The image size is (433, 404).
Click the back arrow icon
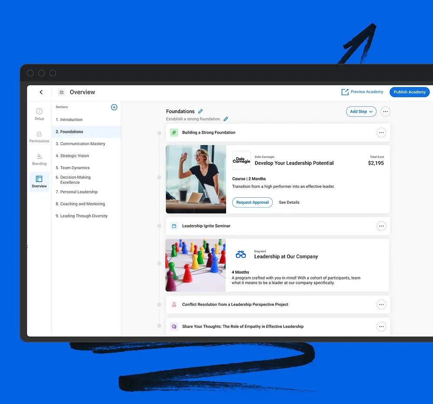click(41, 92)
